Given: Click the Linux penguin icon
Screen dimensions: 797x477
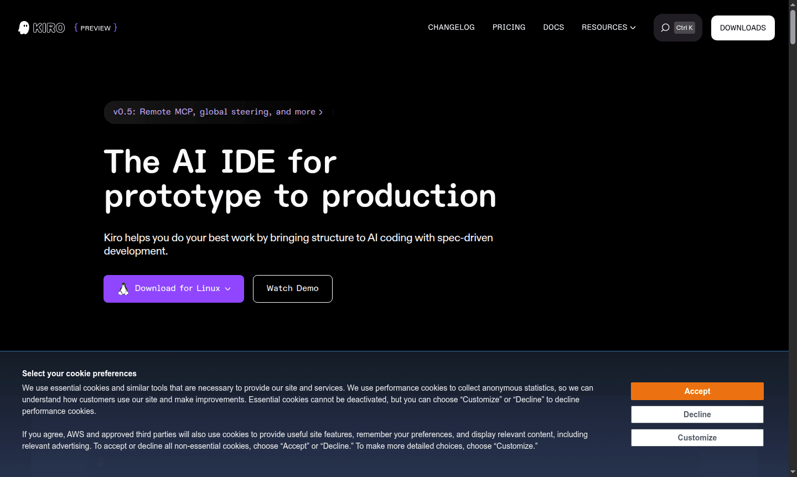Looking at the screenshot, I should pyautogui.click(x=123, y=288).
